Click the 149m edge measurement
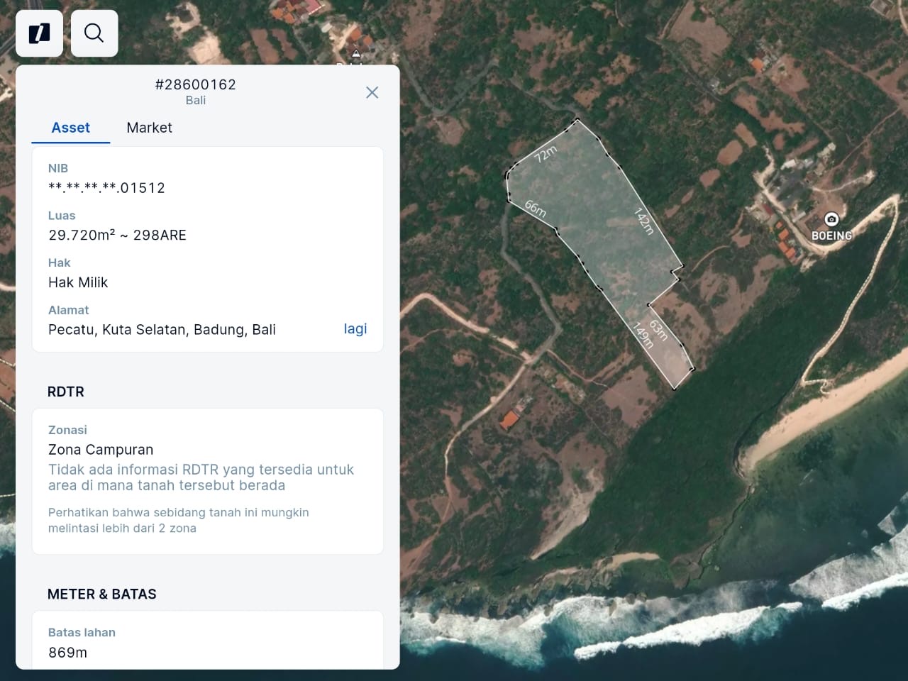The image size is (908, 681). [643, 335]
